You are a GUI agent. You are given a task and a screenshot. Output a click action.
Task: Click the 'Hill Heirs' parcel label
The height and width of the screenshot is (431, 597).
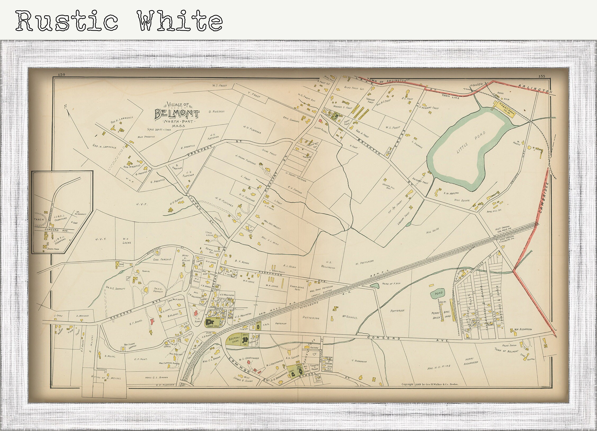click(x=433, y=231)
